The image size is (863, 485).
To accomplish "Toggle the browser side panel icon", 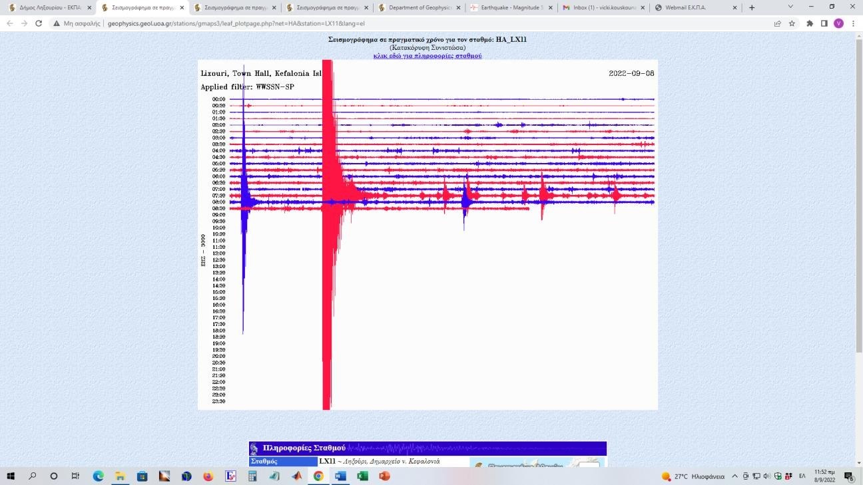I will (824, 23).
